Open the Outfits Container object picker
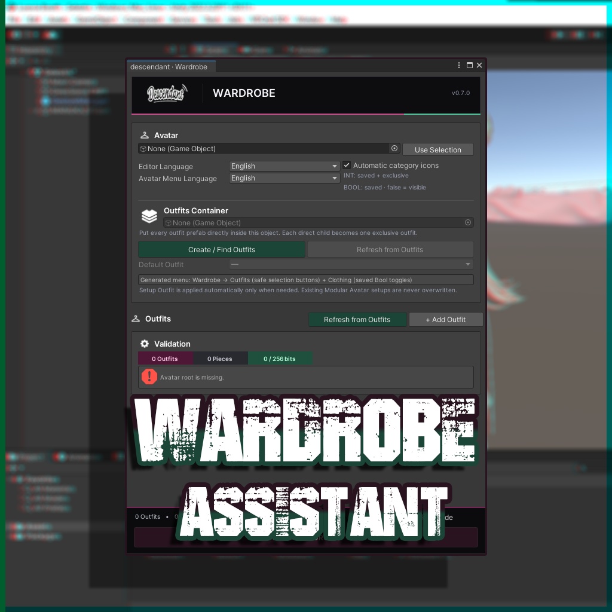The width and height of the screenshot is (612, 612). 467,222
